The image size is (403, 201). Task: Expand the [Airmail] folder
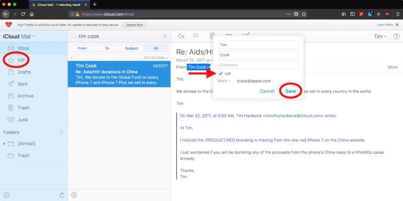point(4,144)
